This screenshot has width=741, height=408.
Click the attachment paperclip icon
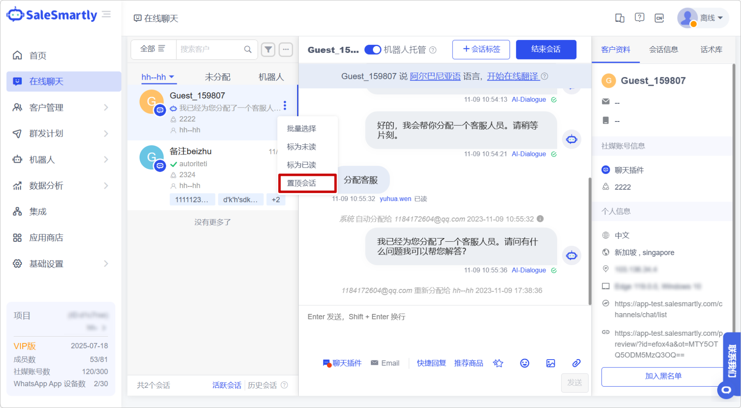pos(576,363)
